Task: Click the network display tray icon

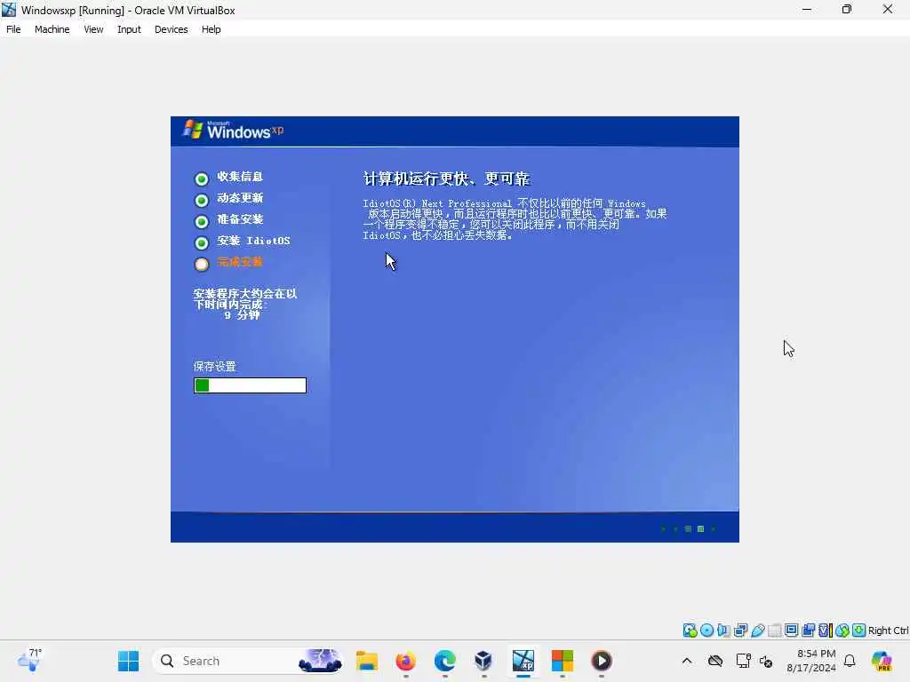Action: (743, 661)
